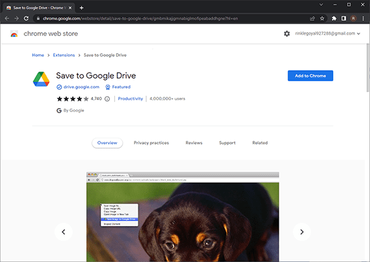Click the 4,000,000+ users text
This screenshot has width=370, height=262.
(x=167, y=99)
